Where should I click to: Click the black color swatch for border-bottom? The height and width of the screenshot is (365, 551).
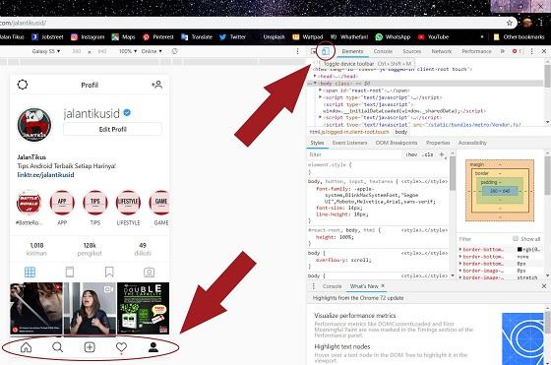pyautogui.click(x=520, y=250)
